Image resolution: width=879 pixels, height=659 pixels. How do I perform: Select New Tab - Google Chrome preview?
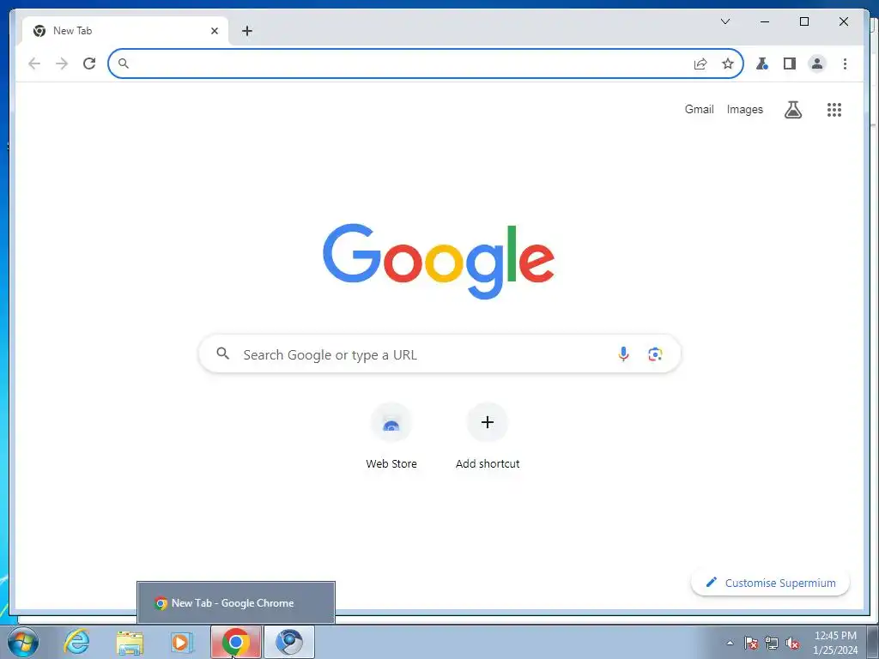pos(236,602)
